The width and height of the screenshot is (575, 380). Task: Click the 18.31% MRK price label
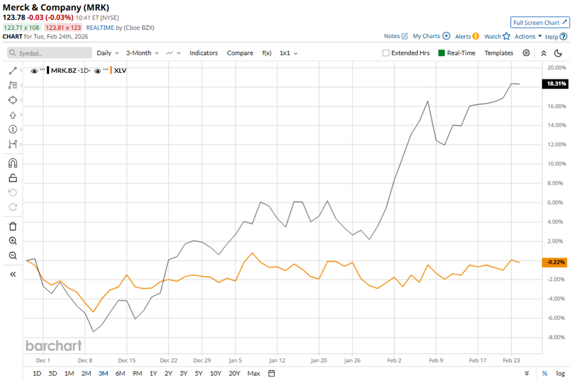(x=555, y=84)
